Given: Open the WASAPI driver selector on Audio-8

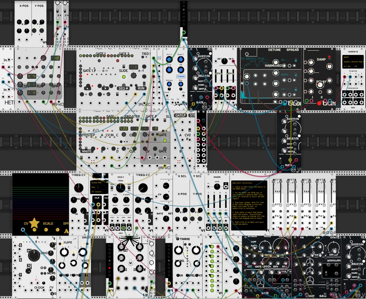Looking at the screenshot, I should [353, 57].
